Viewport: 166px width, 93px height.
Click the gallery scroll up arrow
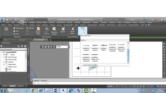pos(128,43)
